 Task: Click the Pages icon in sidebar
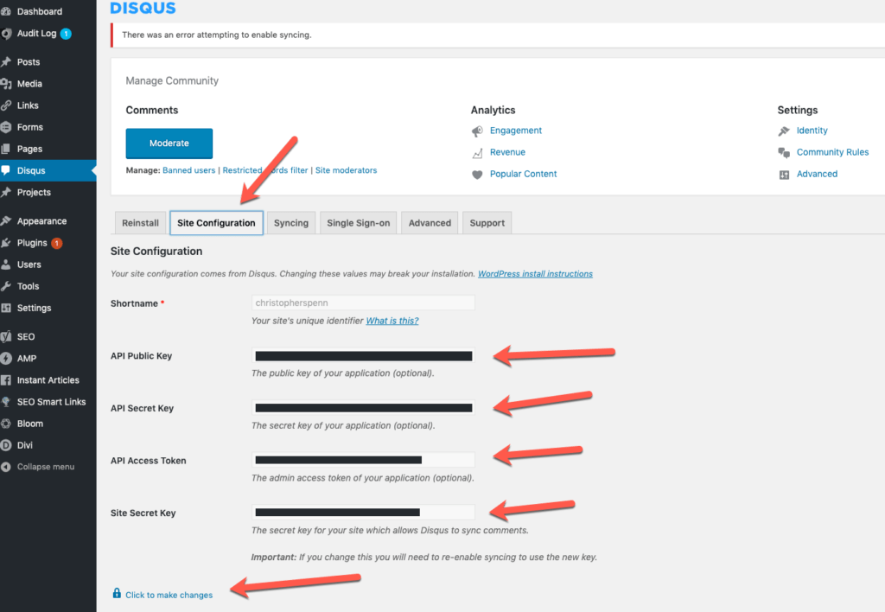pos(6,149)
